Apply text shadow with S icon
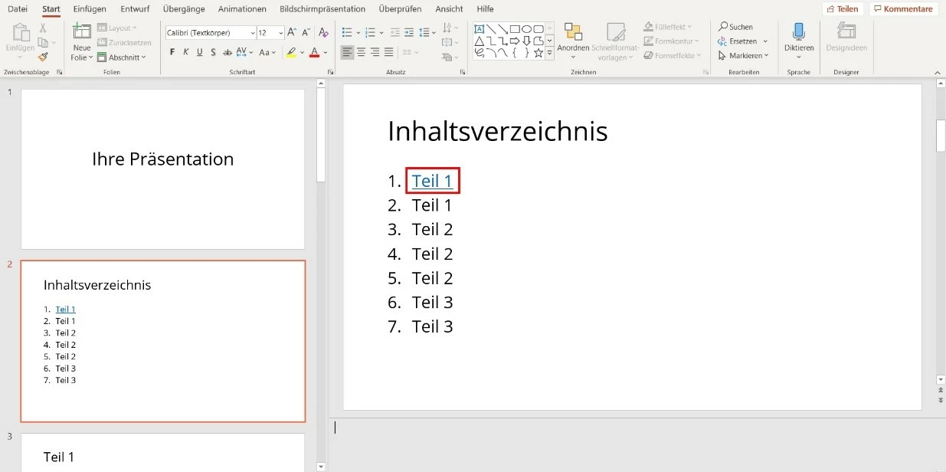This screenshot has width=946, height=472. pyautogui.click(x=213, y=52)
